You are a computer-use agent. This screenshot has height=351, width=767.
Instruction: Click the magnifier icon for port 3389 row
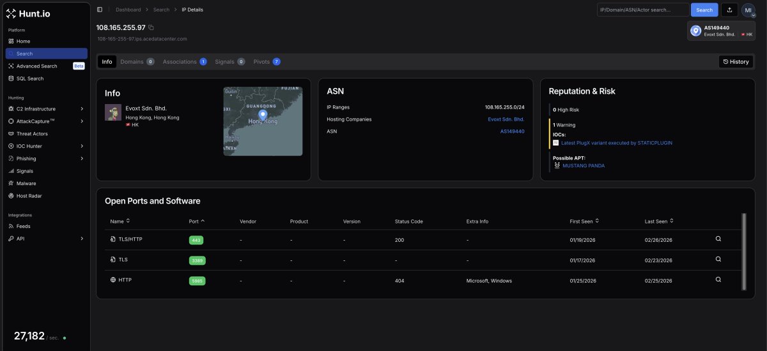(x=718, y=259)
